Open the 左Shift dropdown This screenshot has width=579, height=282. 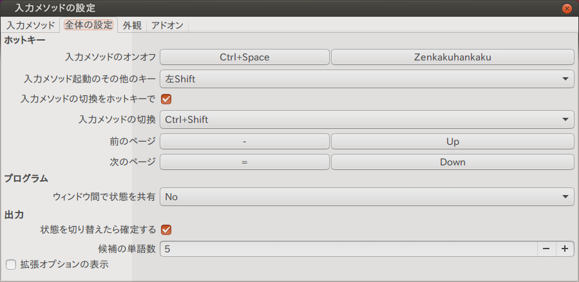click(x=366, y=79)
